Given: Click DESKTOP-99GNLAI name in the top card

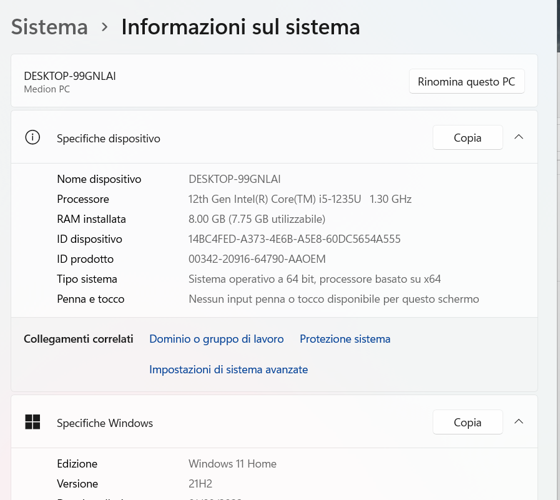Looking at the screenshot, I should click(x=70, y=76).
